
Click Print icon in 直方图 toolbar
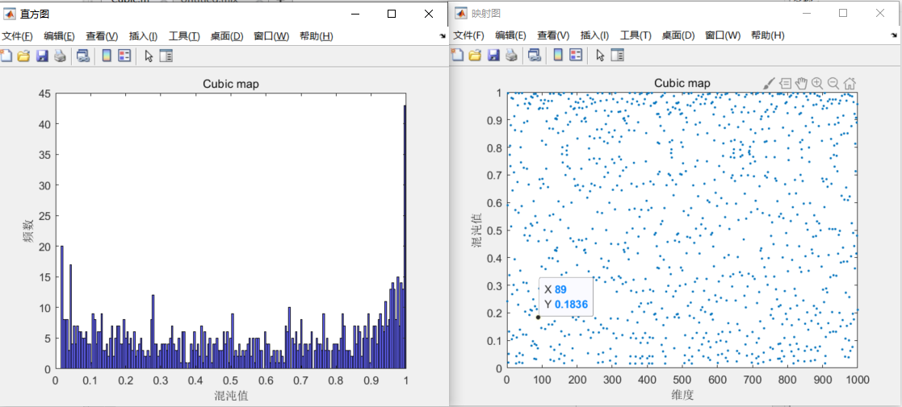(x=60, y=56)
